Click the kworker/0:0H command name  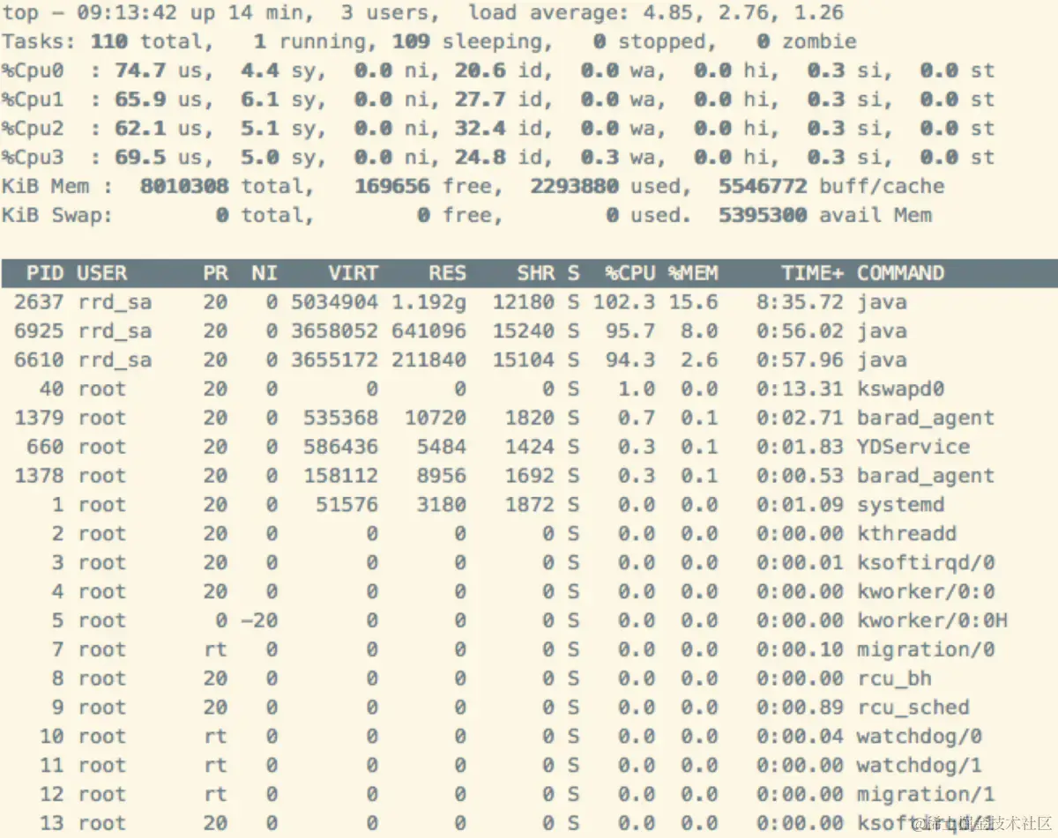(x=932, y=621)
